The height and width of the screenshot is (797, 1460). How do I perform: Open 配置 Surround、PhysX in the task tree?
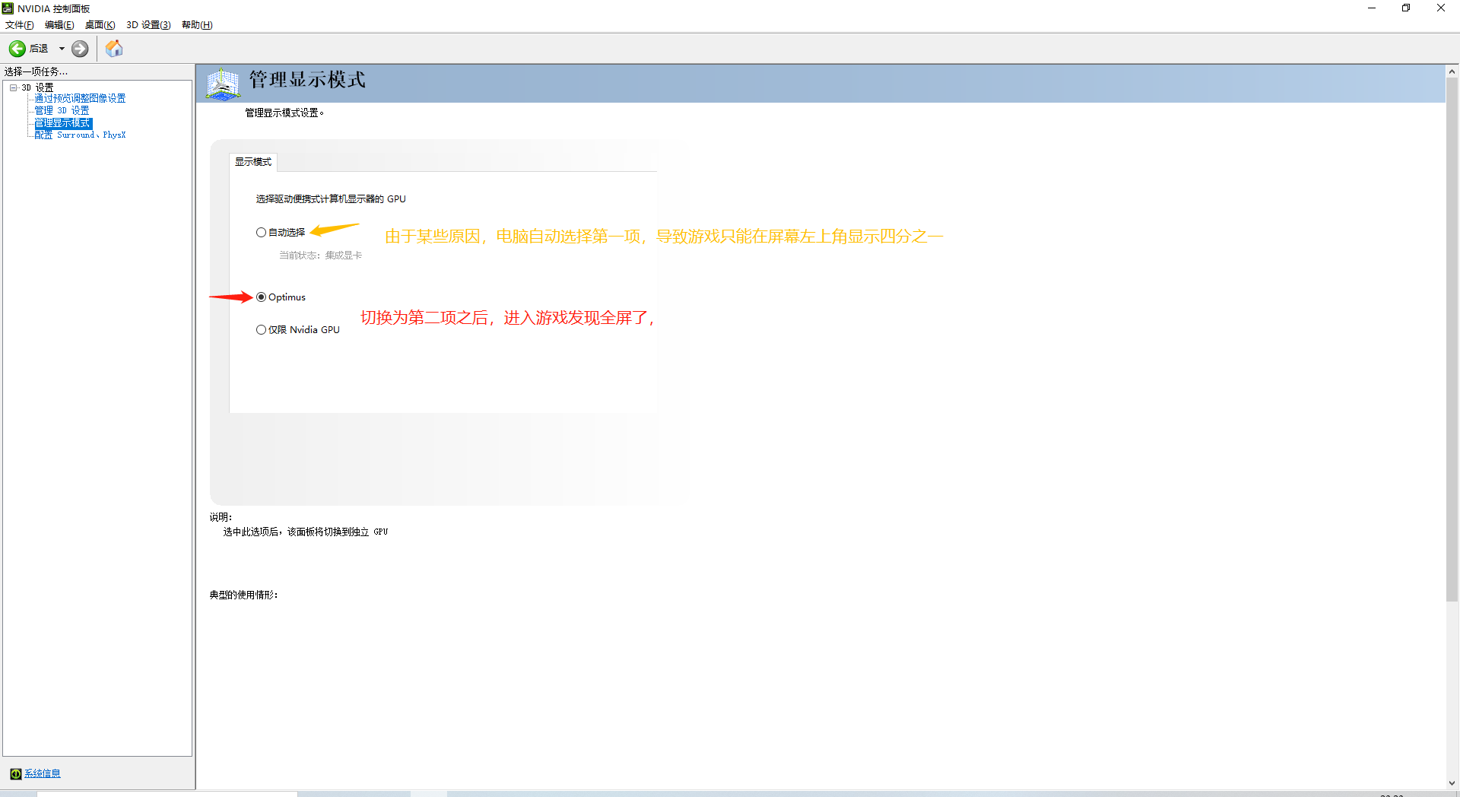click(x=80, y=135)
